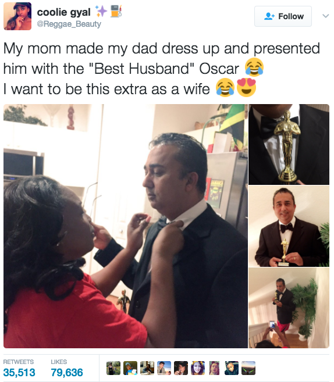
Task: Click the sixth liker avatar with flower crown
Action: pyautogui.click(x=198, y=368)
